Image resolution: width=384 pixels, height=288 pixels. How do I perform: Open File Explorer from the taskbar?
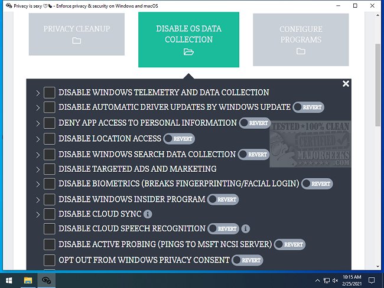(28, 280)
